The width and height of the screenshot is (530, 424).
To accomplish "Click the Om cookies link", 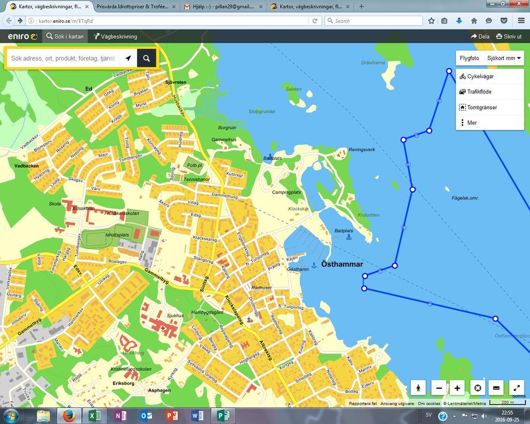I will [429, 403].
